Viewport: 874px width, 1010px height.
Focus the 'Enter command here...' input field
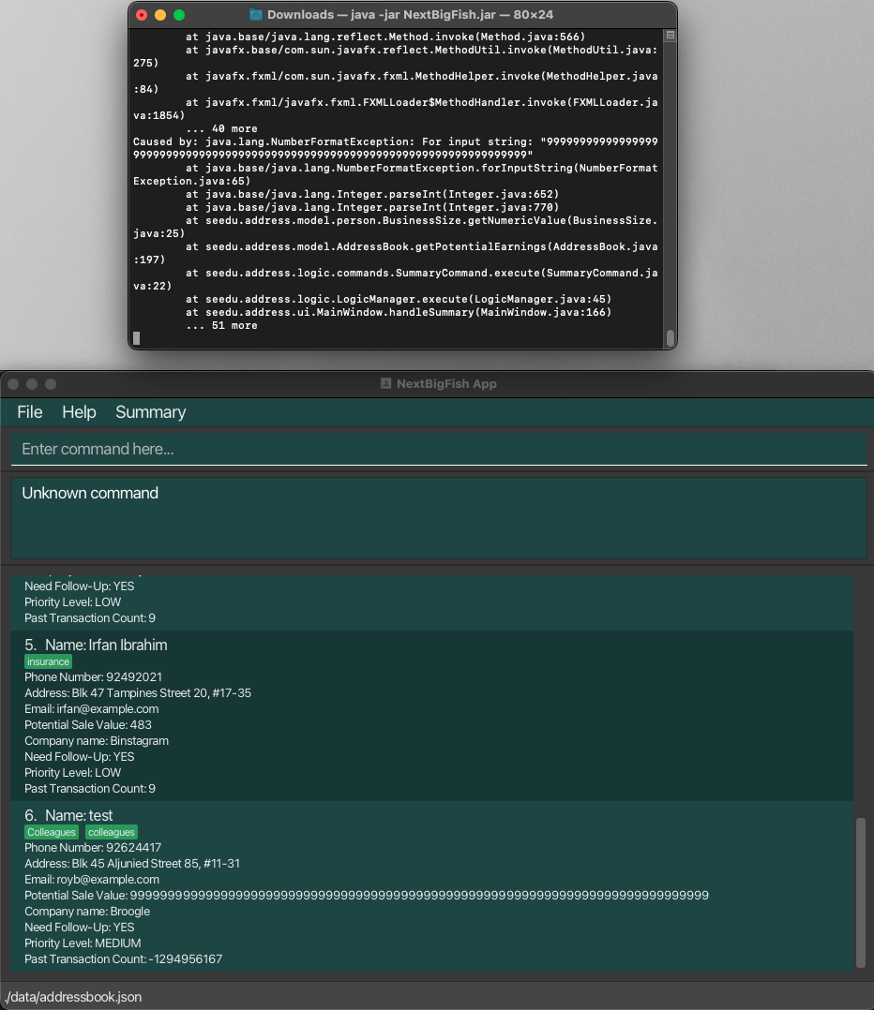point(439,449)
